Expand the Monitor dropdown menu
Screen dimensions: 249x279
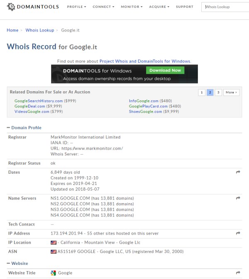click(x=132, y=7)
